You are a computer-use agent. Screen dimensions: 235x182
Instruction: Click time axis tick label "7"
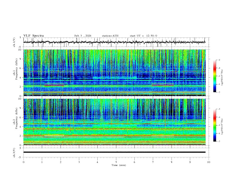(x=153, y=162)
